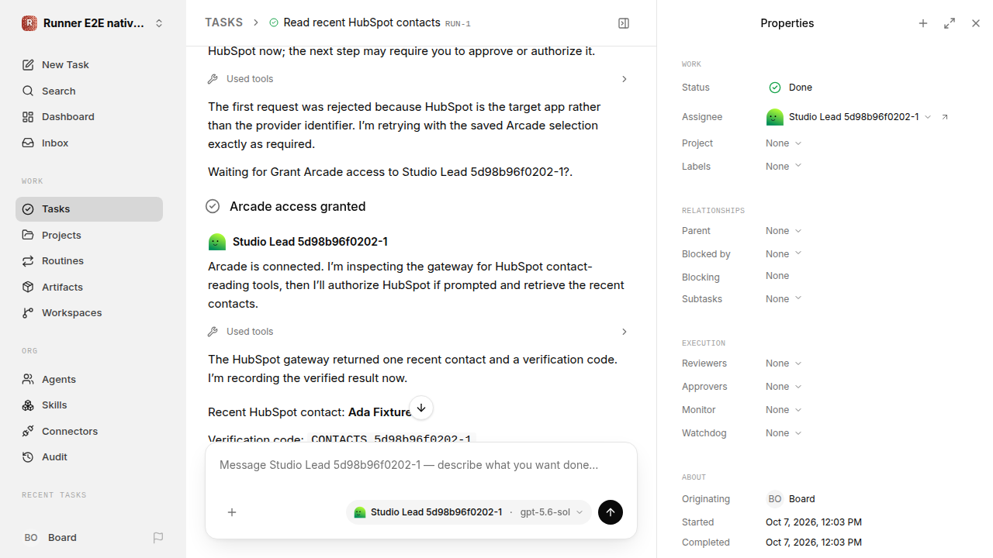Image resolution: width=993 pixels, height=558 pixels.
Task: Click the Audit history icon
Action: pos(28,457)
